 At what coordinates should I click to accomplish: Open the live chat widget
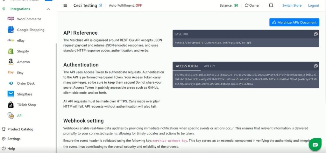click(315, 144)
